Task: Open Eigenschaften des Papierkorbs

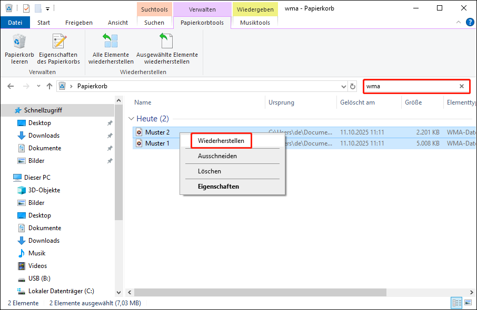Action: coord(58,49)
